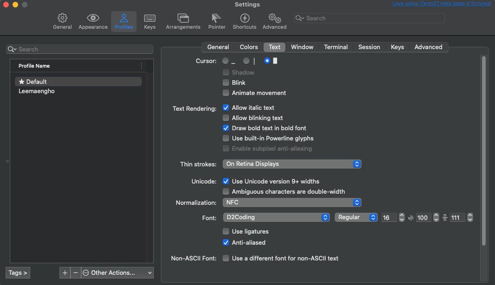Open the Appearance settings pane
This screenshot has height=285, width=495.
tap(93, 21)
